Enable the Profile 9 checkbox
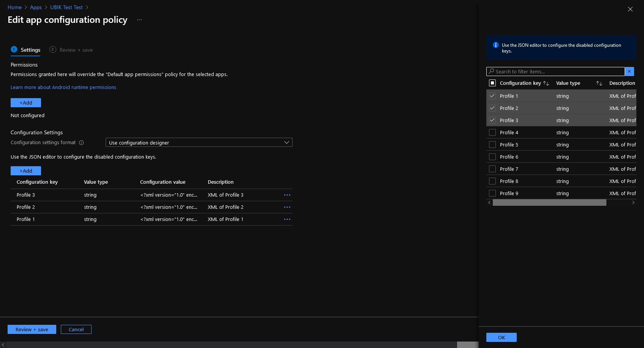Screen dimensions: 644x348 (492, 193)
